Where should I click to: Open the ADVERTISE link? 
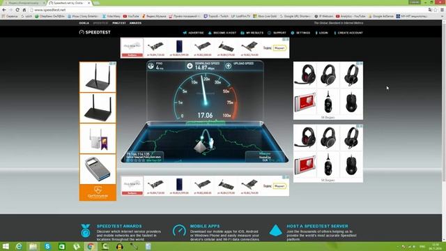pyautogui.click(x=194, y=33)
